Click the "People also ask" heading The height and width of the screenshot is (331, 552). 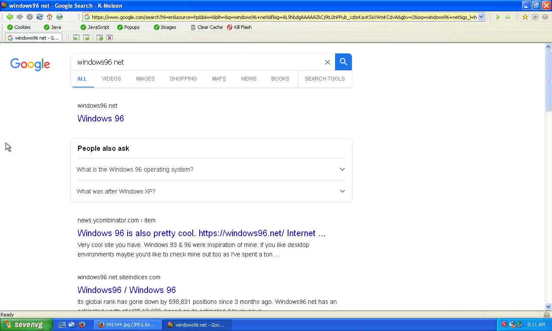(103, 148)
